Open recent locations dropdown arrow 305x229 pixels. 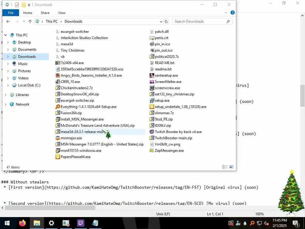tap(24, 21)
